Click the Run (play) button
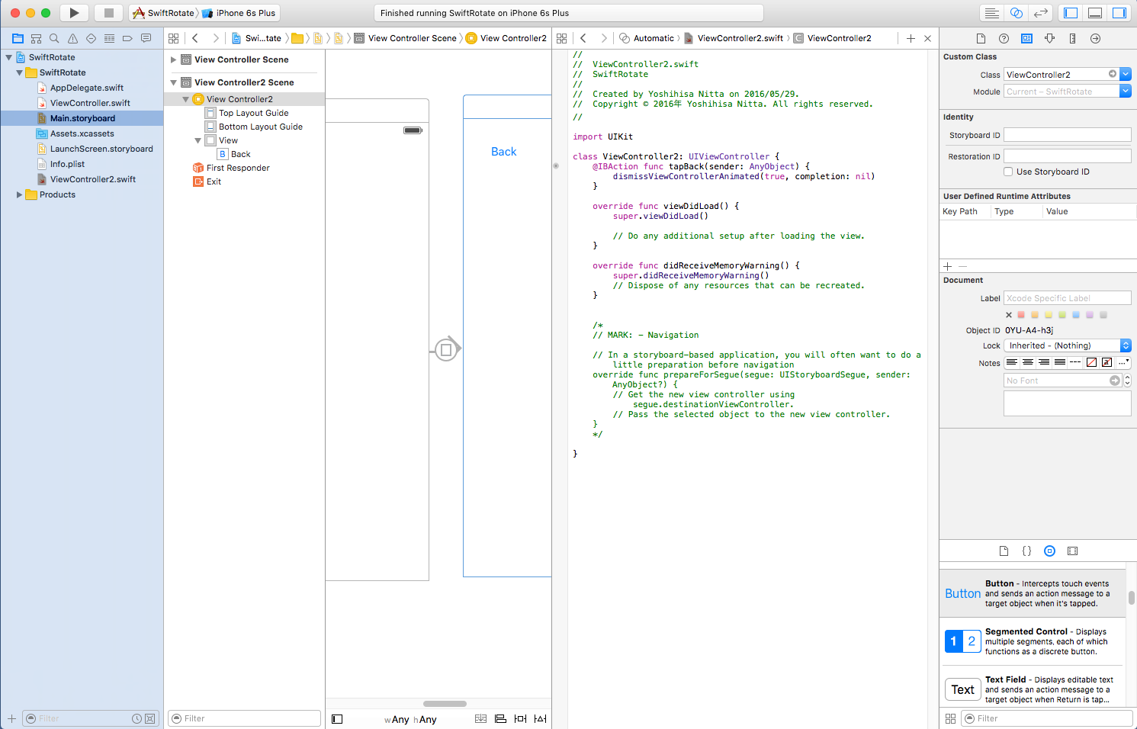1137x729 pixels. tap(74, 13)
